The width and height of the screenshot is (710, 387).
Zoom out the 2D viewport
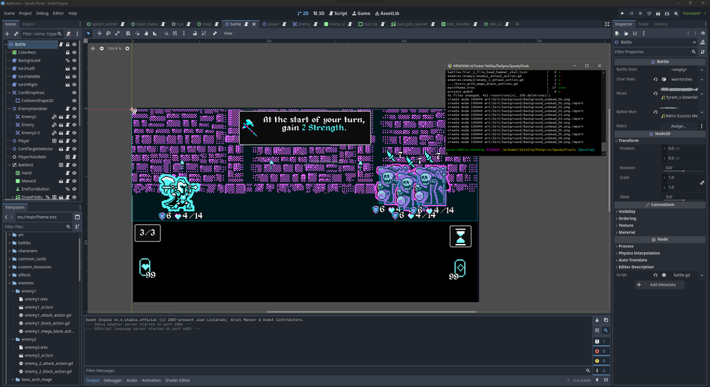click(101, 48)
